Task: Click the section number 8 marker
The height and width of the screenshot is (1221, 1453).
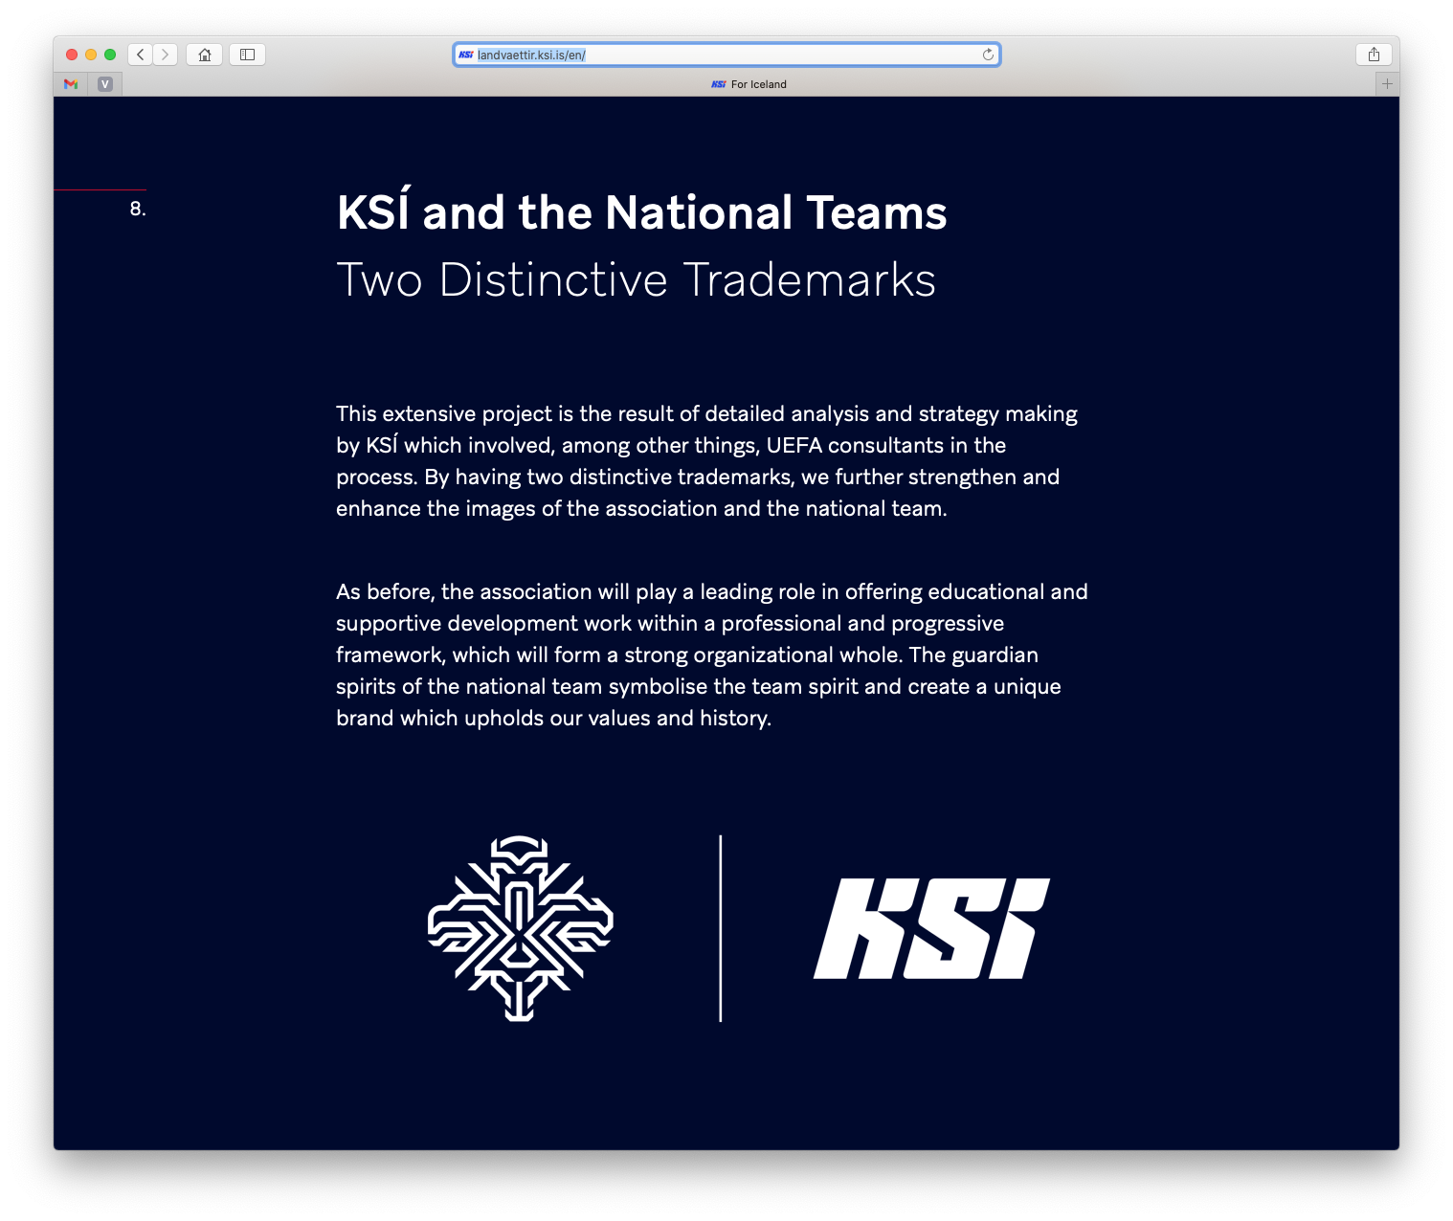Action: pos(138,209)
